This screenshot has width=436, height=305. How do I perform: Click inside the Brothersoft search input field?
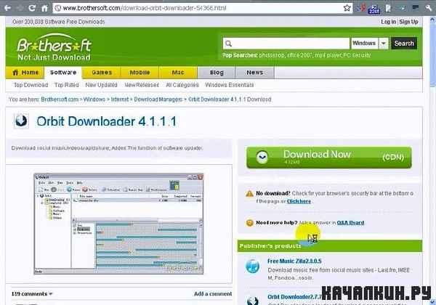pos(286,44)
